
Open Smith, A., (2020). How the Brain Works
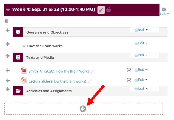59,71
